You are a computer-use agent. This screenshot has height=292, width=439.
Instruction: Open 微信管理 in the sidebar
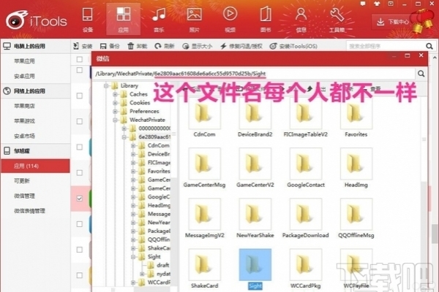[x=24, y=196]
